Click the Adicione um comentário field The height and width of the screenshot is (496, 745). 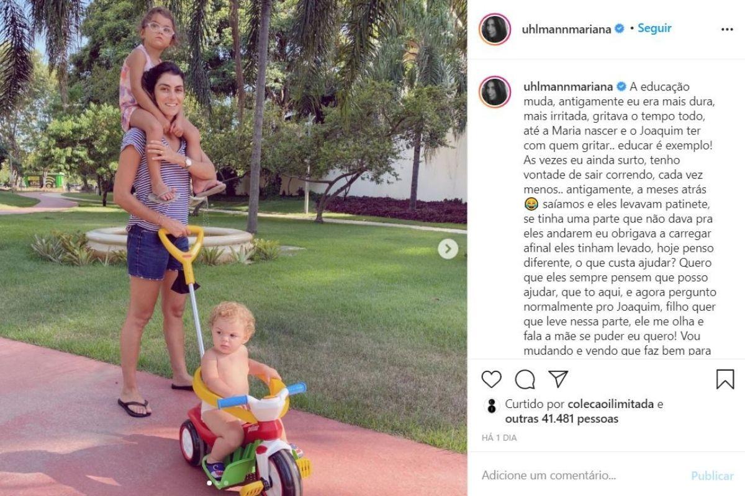580,476
